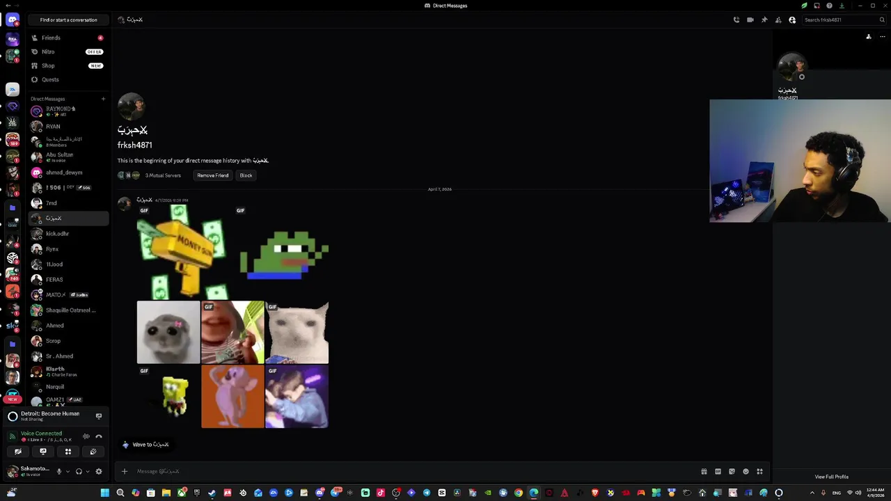
Task: Open User Settings gear
Action: [x=99, y=471]
